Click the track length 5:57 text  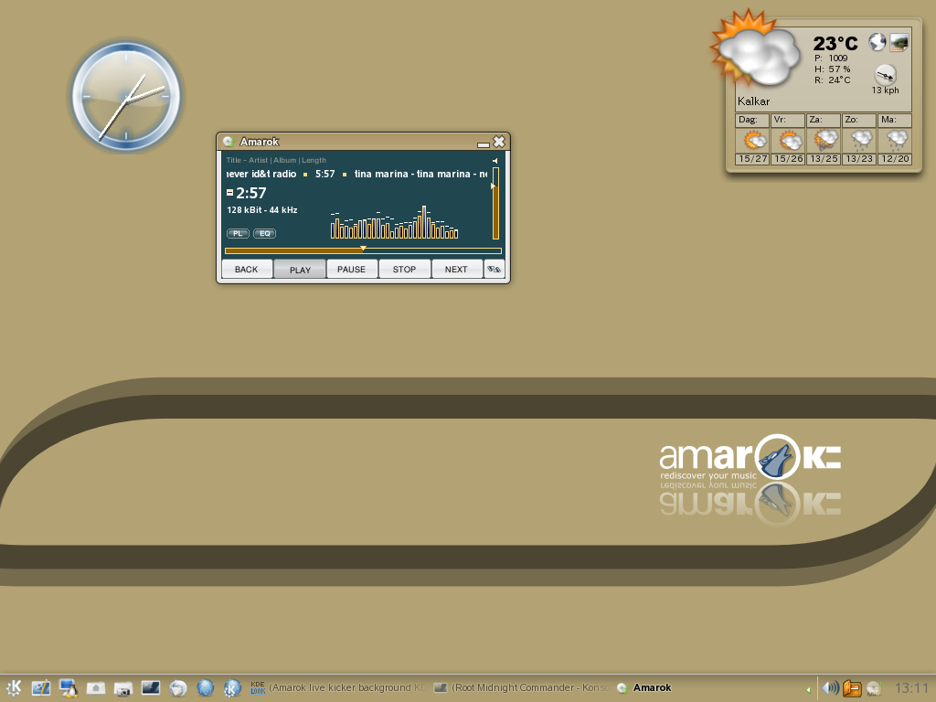[325, 174]
